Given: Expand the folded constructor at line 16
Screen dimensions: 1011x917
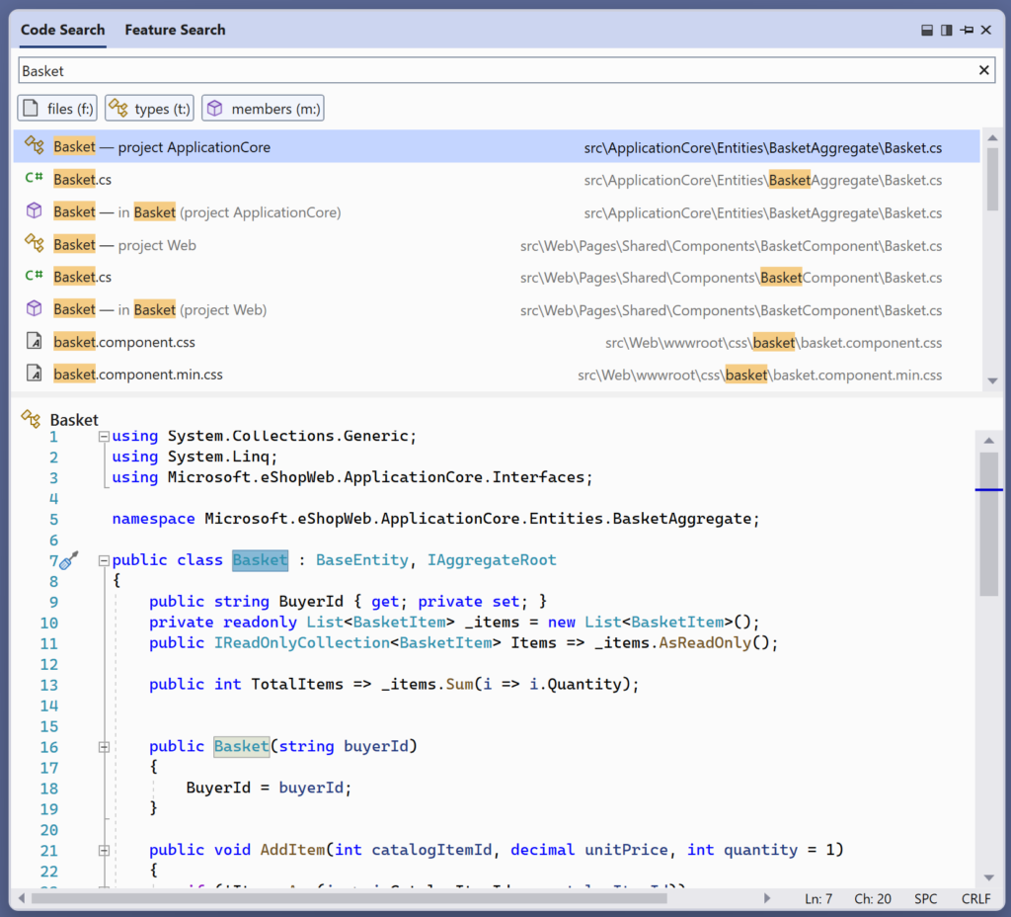Looking at the screenshot, I should pyautogui.click(x=103, y=747).
